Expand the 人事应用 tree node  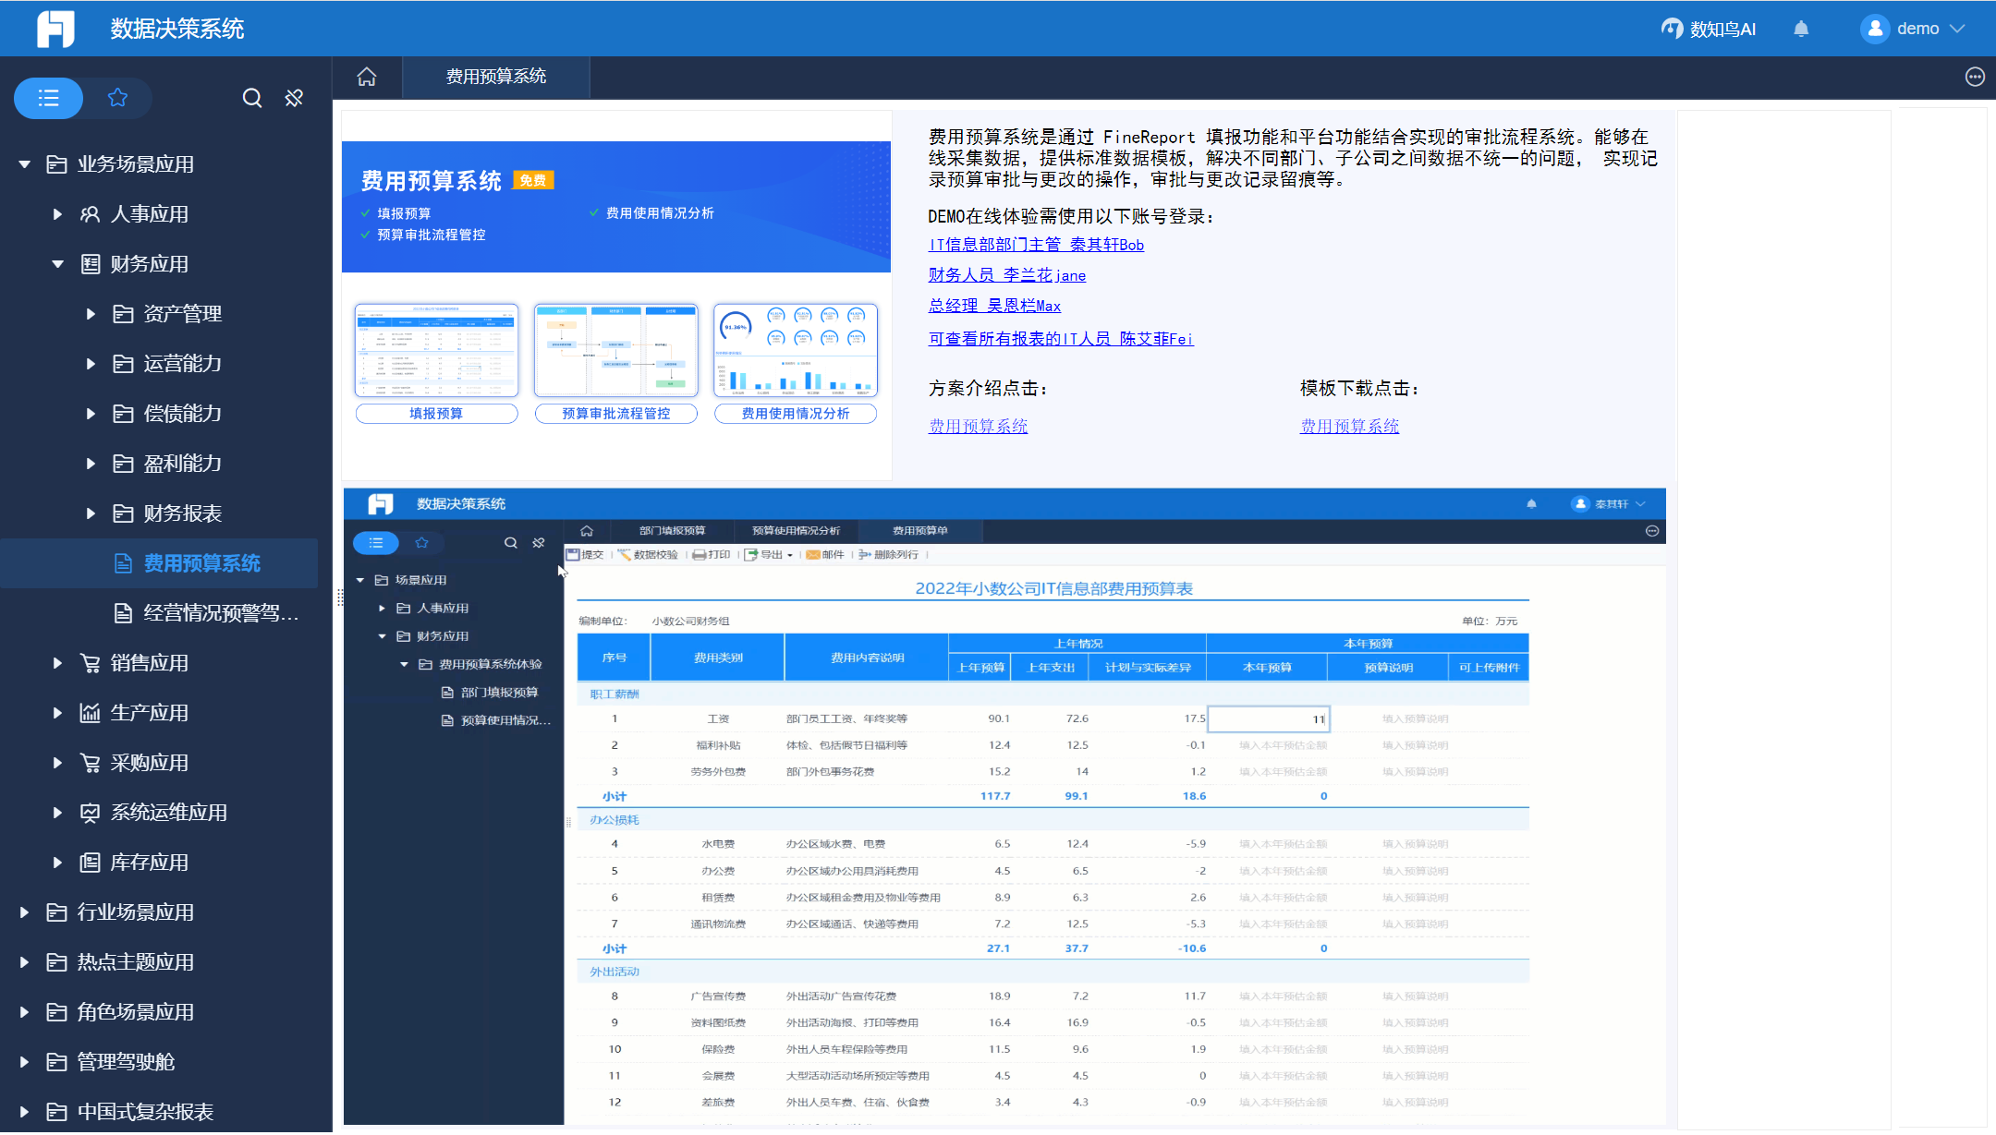(x=57, y=214)
